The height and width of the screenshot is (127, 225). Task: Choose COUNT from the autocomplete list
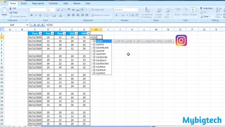(102, 41)
